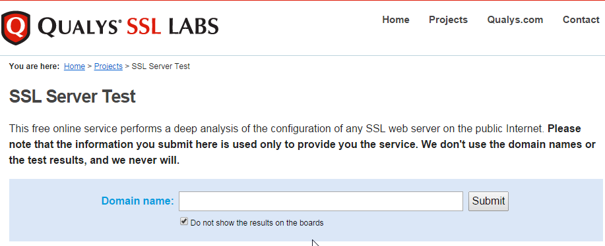
Task: Follow the Projects breadcrumb link
Action: [x=108, y=66]
